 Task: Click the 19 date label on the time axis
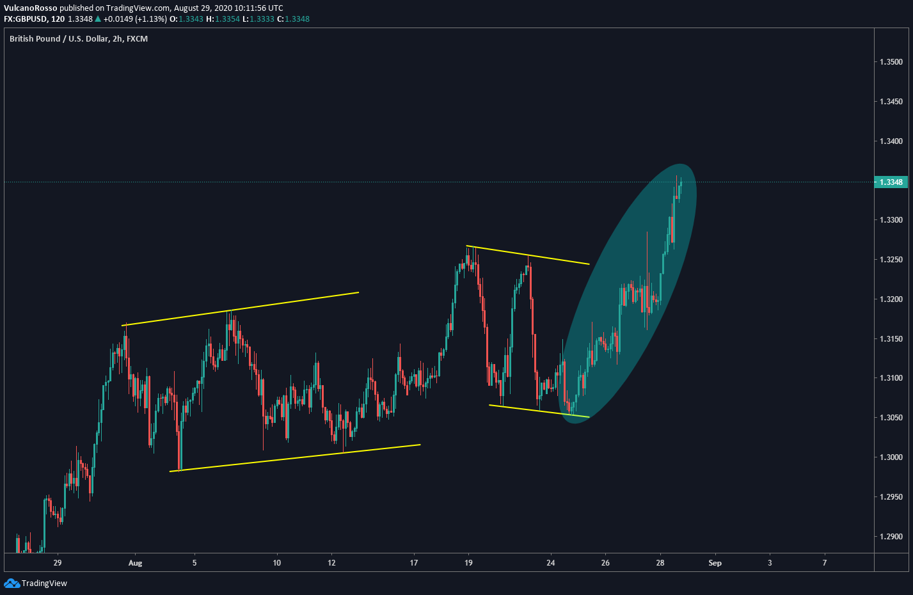point(468,563)
